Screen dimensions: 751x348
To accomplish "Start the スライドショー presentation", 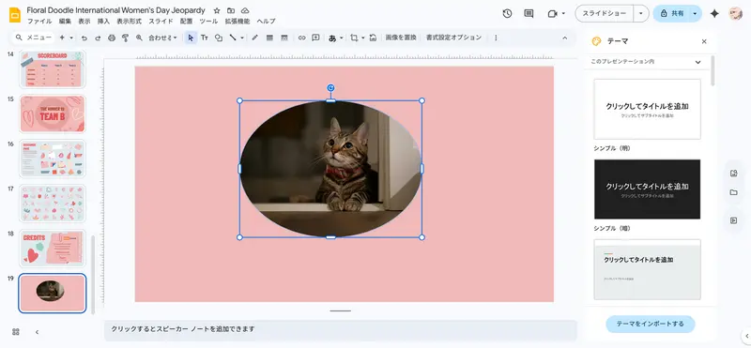I will point(604,14).
